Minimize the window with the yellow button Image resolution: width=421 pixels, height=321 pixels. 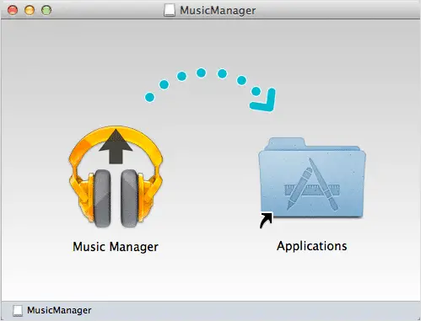click(30, 10)
